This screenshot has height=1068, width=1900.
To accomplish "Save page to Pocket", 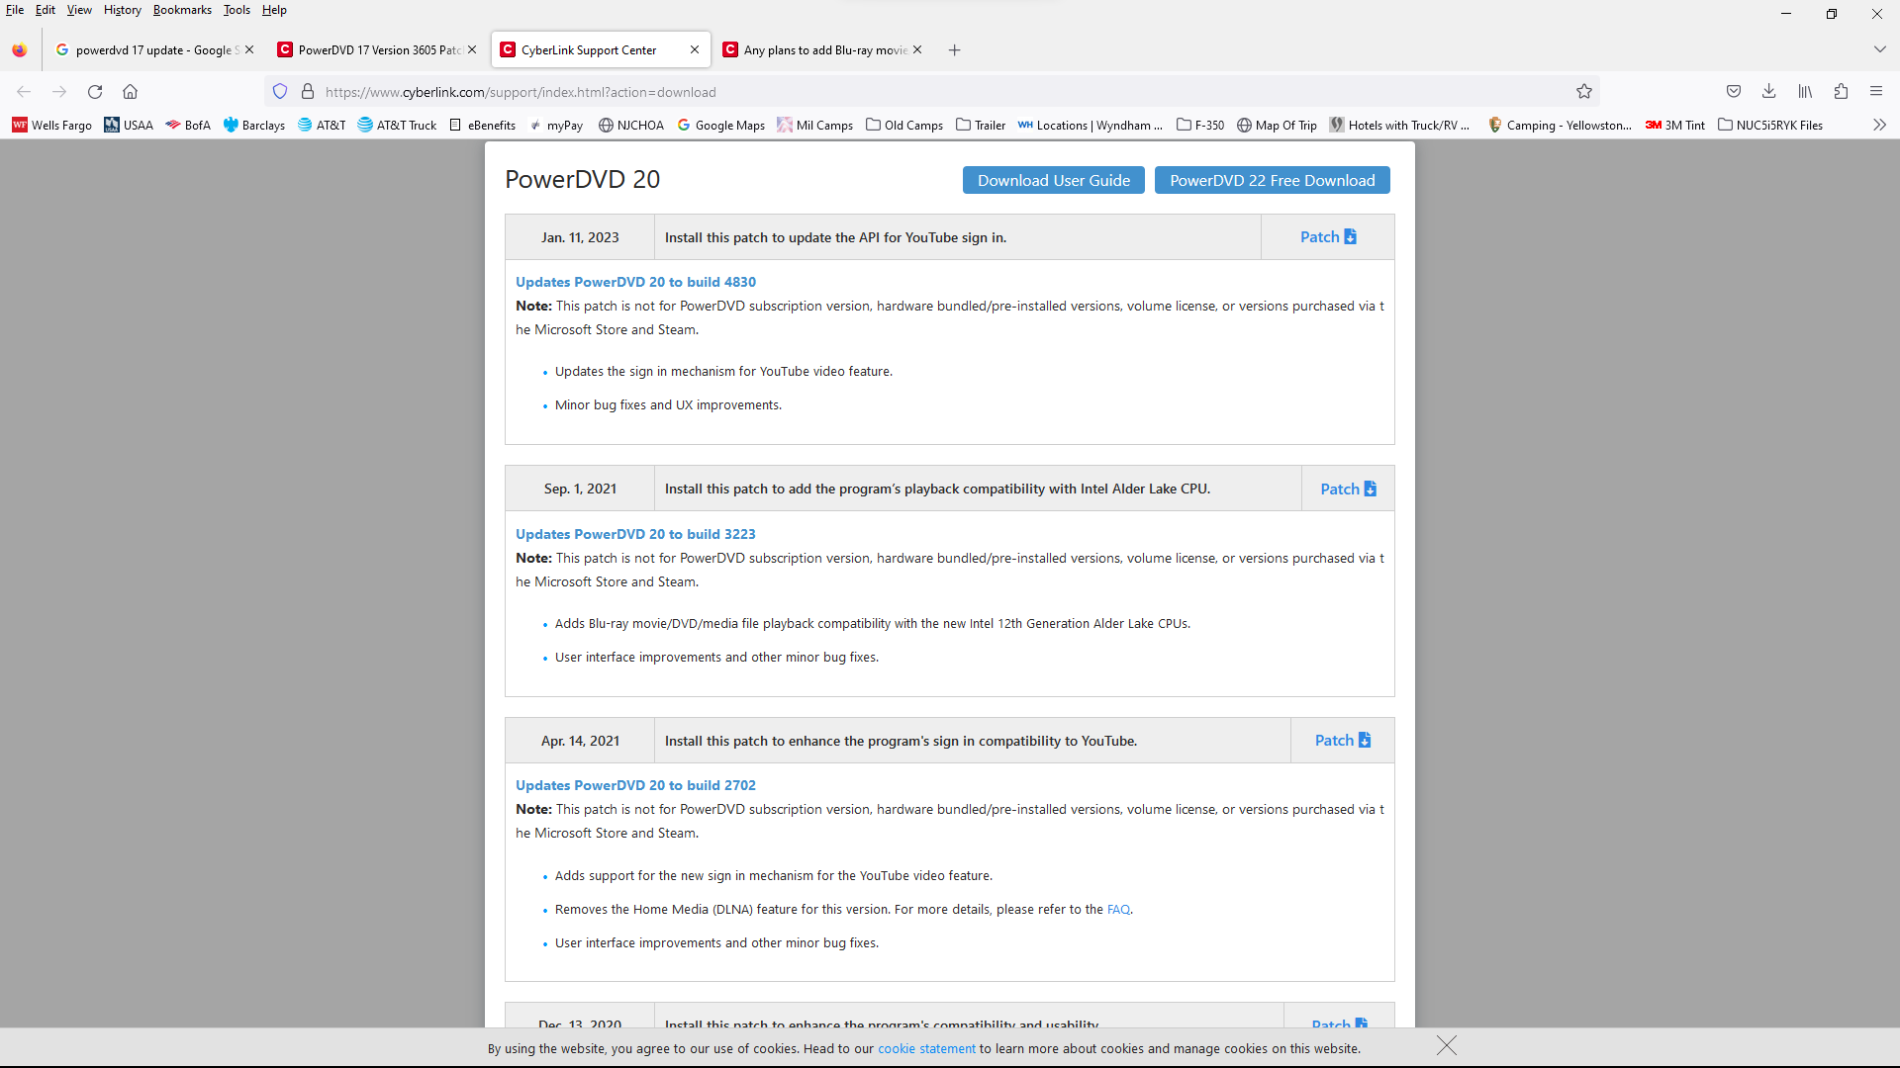I will click(x=1734, y=92).
